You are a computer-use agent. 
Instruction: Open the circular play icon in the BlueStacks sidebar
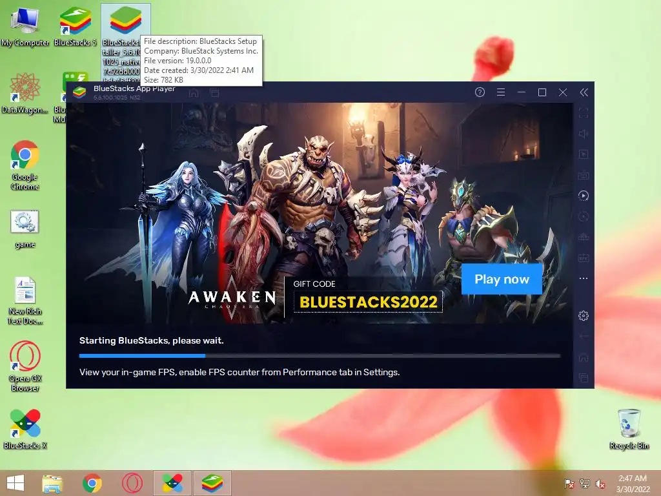click(x=584, y=196)
